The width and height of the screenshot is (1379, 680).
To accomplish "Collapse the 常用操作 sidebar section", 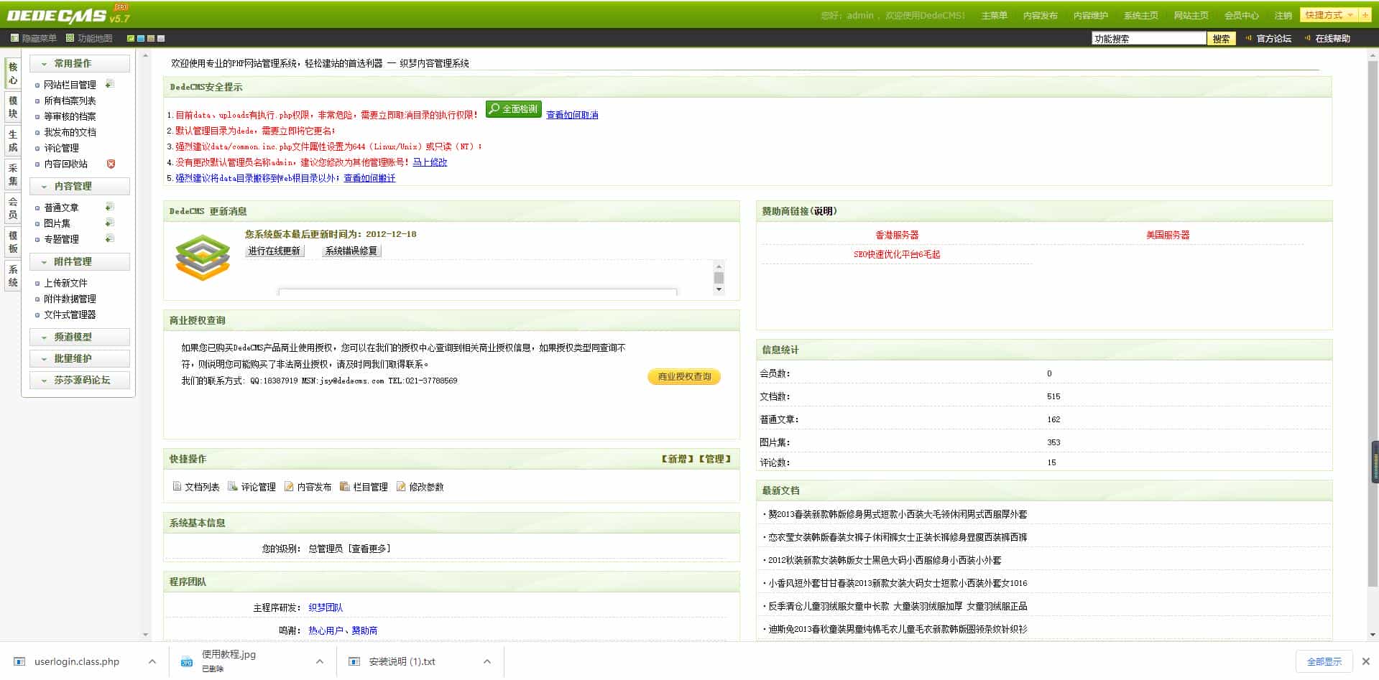I will pyautogui.click(x=80, y=63).
